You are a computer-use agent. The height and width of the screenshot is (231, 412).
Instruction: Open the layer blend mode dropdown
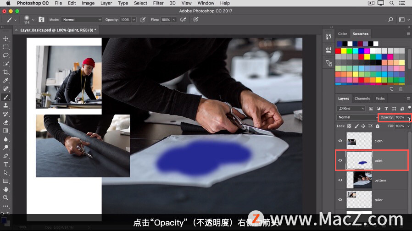click(x=356, y=117)
